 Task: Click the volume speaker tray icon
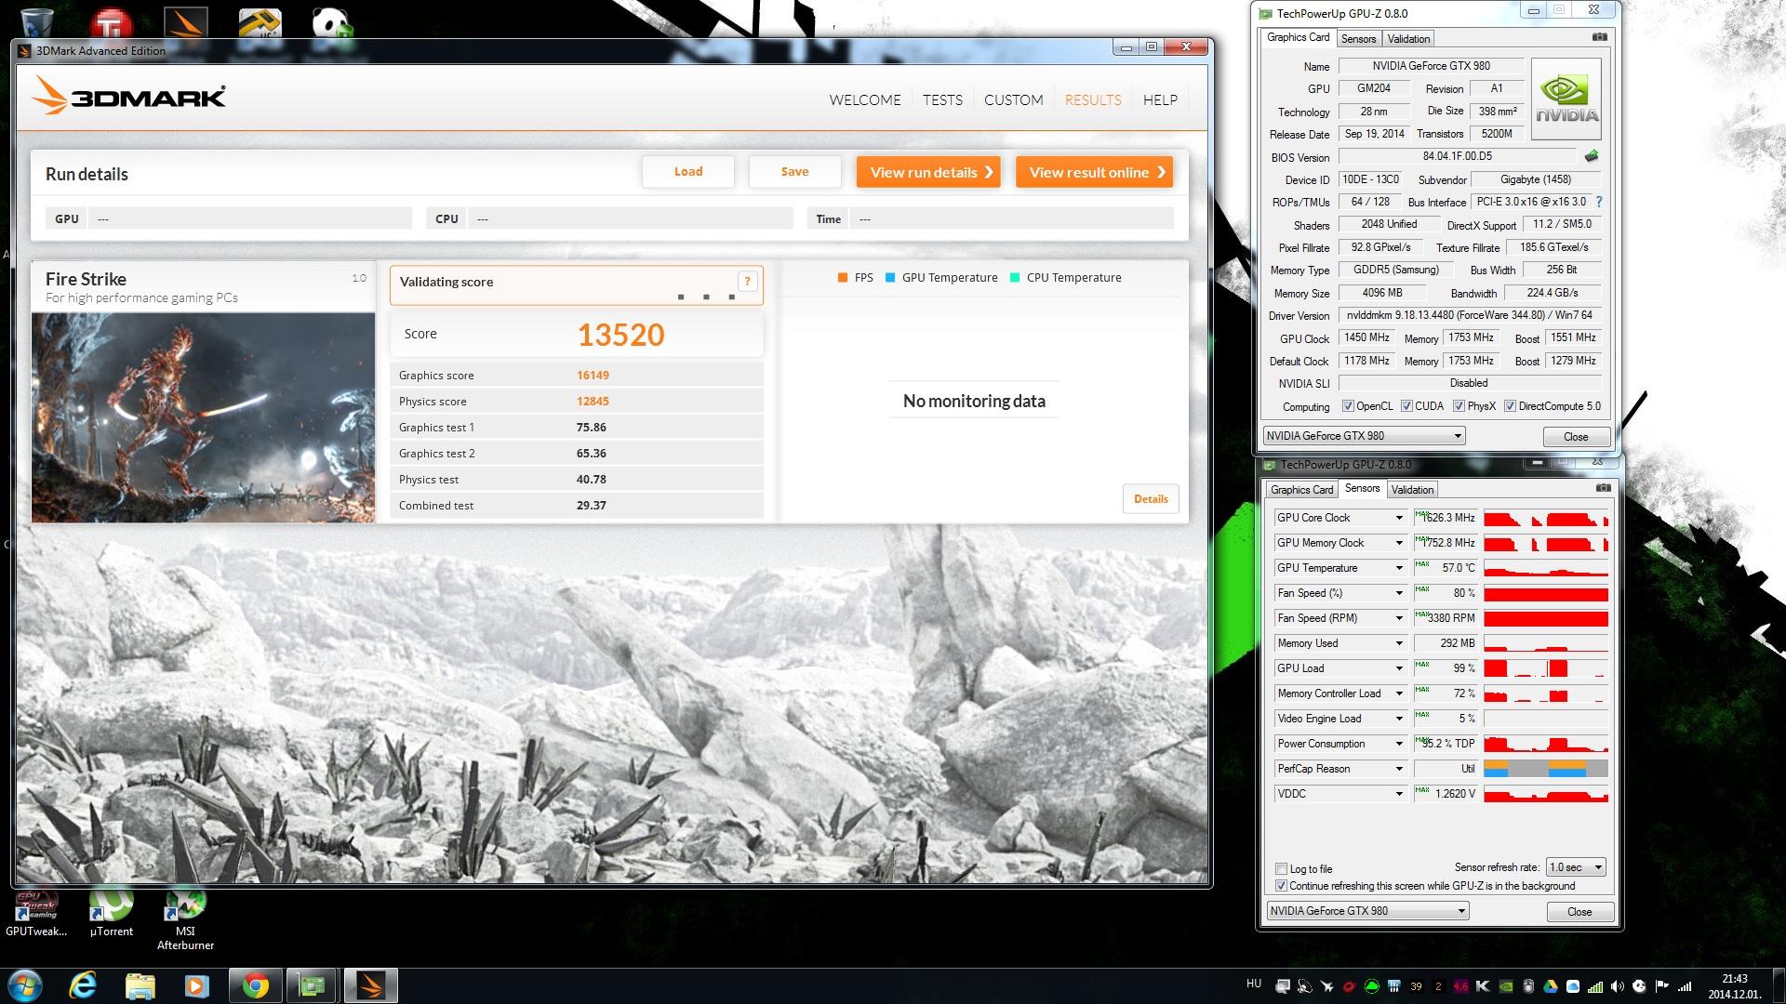(x=1618, y=986)
